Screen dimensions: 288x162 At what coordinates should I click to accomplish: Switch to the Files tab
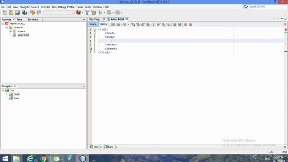19,19
